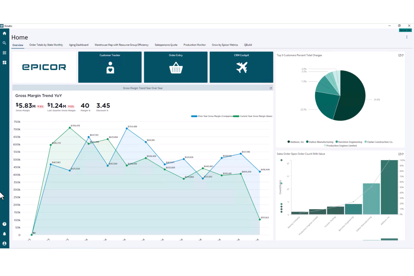Screen dimensions: 414x276
Task: Open Help via the question mark icon
Action: point(4,224)
